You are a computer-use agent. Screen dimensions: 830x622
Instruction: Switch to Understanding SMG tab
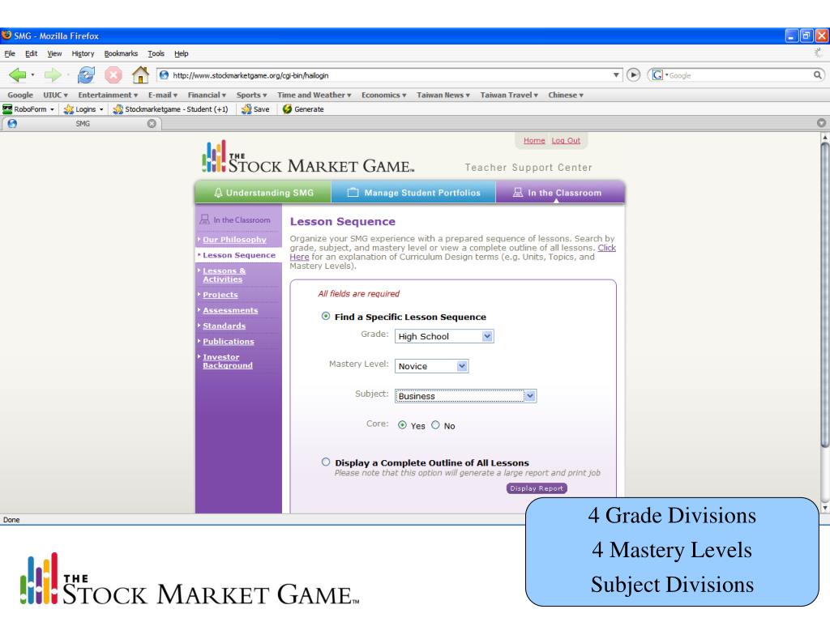pos(263,193)
